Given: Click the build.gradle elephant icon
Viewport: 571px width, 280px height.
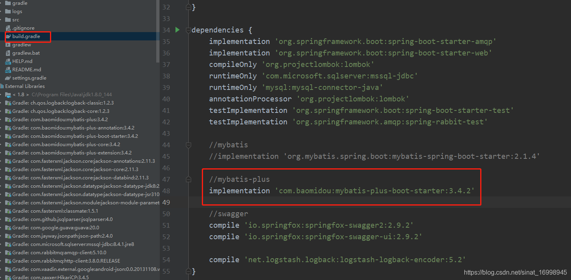Looking at the screenshot, I should click(x=8, y=36).
